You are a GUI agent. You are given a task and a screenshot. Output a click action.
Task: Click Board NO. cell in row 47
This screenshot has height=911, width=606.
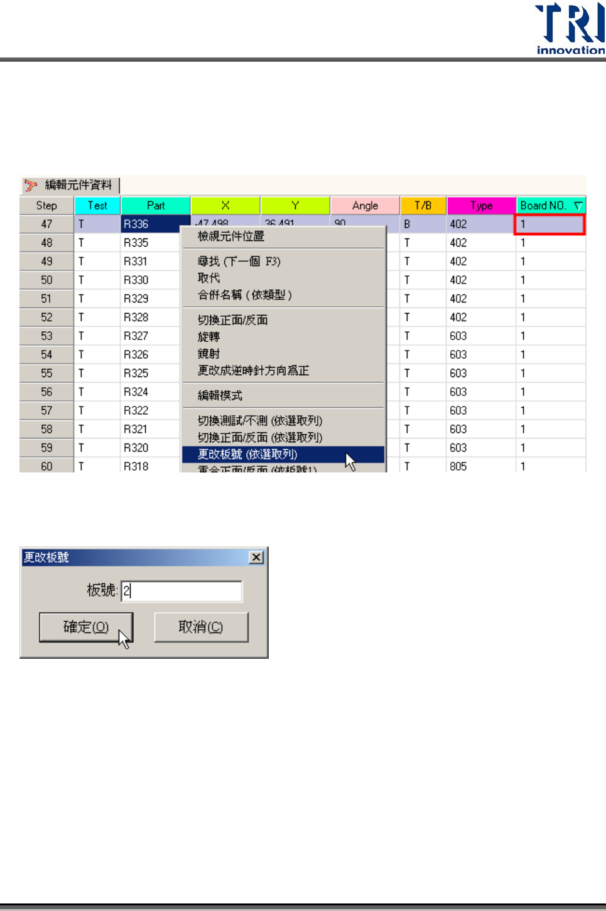tap(550, 224)
